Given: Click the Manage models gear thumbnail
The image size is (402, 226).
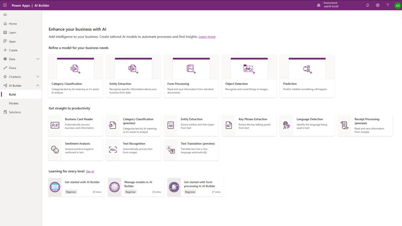Looking at the screenshot, I should pos(114,187).
